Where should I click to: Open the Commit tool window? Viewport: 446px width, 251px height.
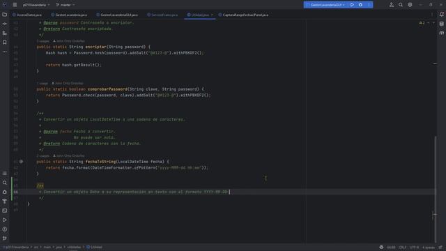(5, 24)
